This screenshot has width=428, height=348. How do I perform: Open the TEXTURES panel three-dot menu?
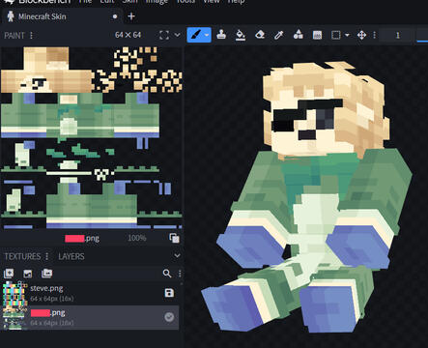click(x=47, y=256)
